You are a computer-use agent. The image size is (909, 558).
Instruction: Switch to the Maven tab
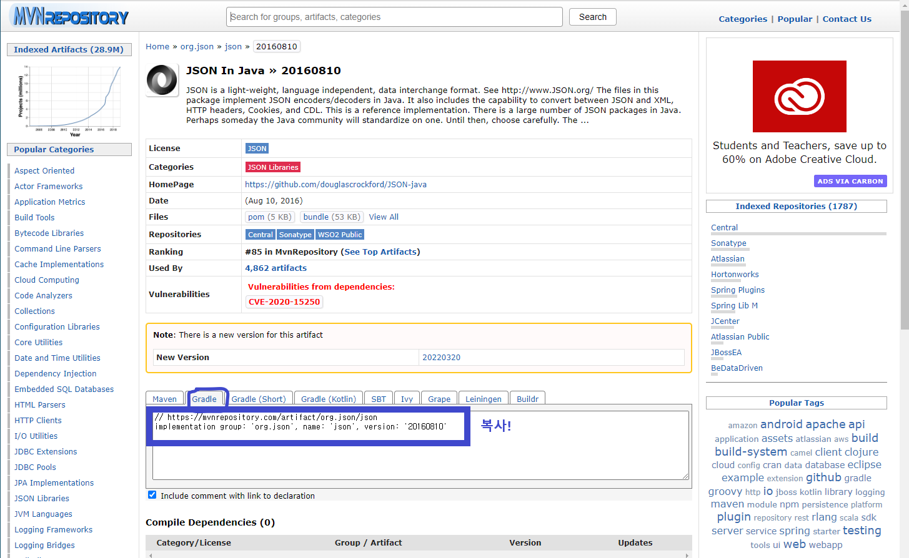point(164,399)
